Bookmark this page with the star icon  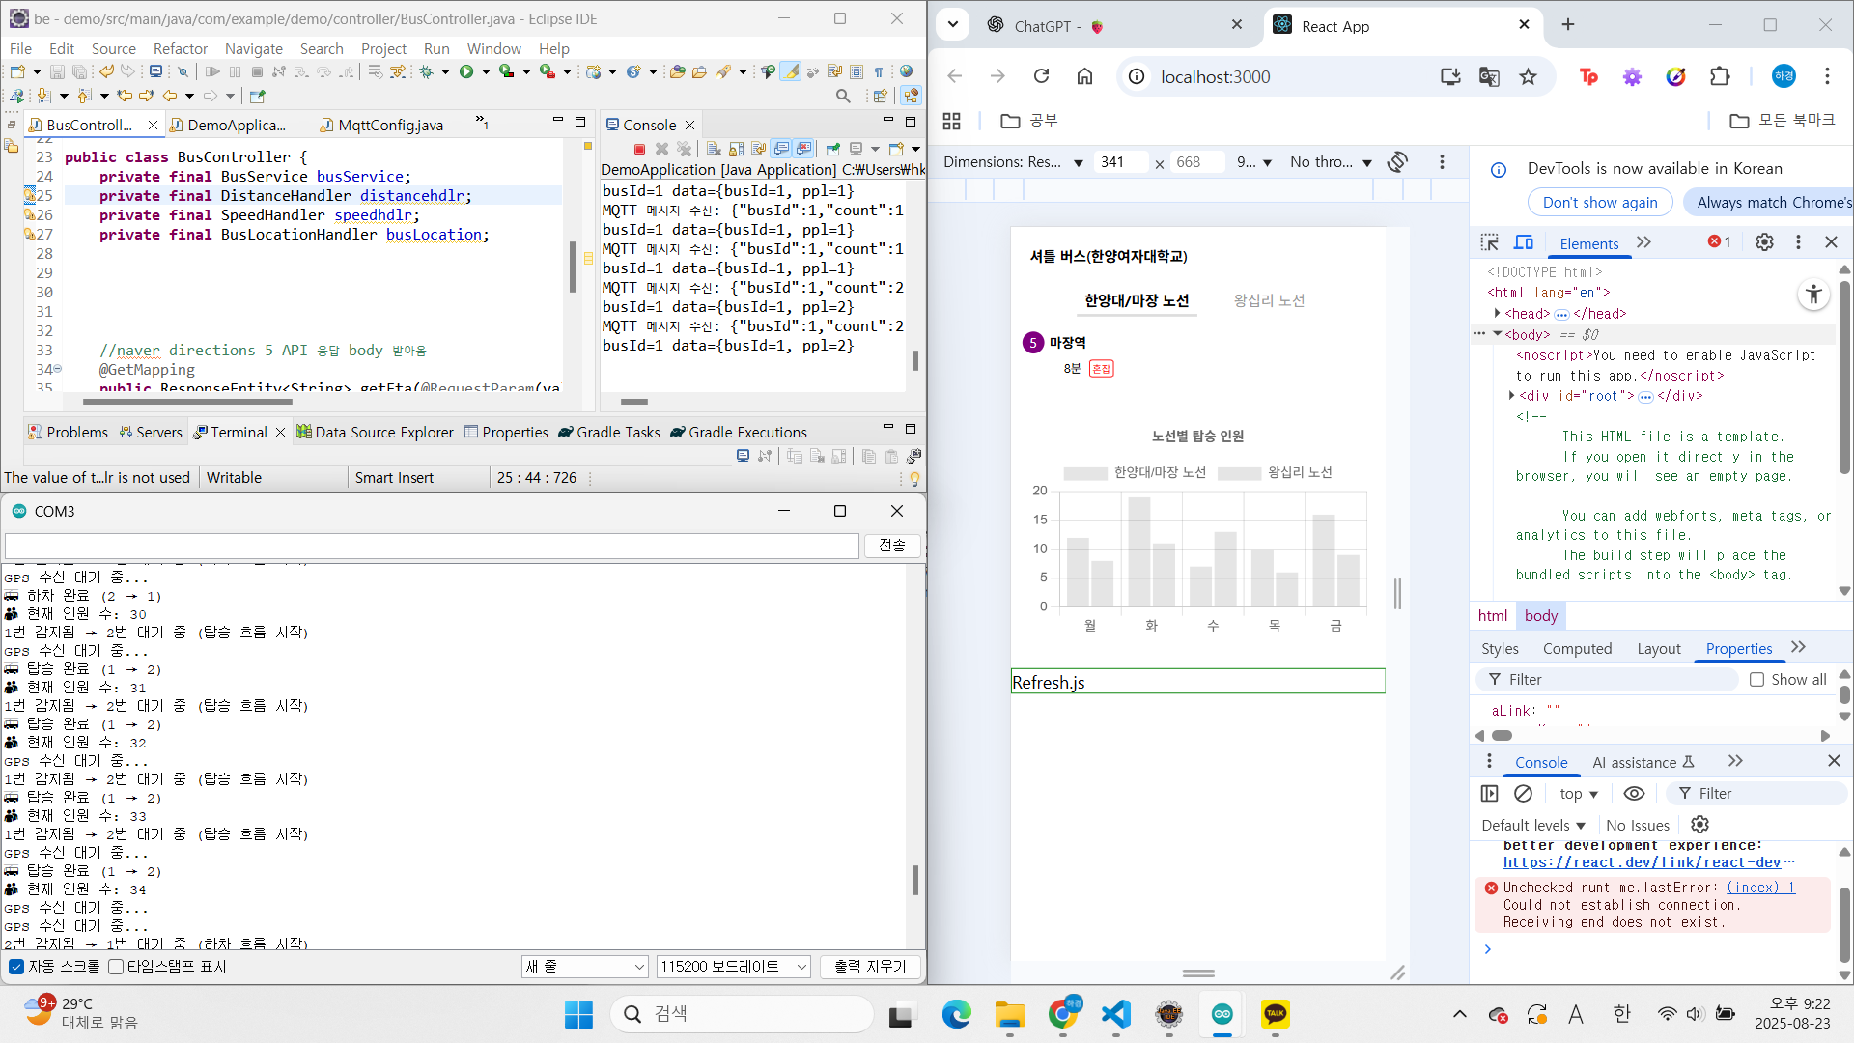pyautogui.click(x=1528, y=76)
